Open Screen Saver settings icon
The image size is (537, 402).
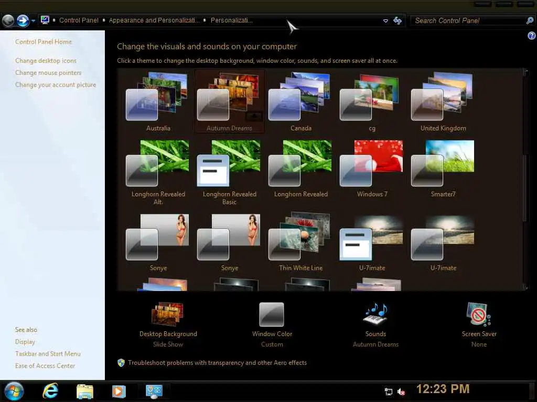479,325
